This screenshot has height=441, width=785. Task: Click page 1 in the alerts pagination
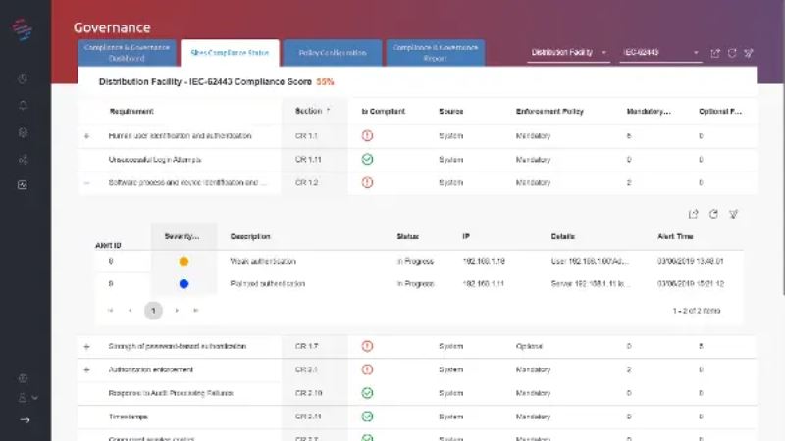point(153,311)
